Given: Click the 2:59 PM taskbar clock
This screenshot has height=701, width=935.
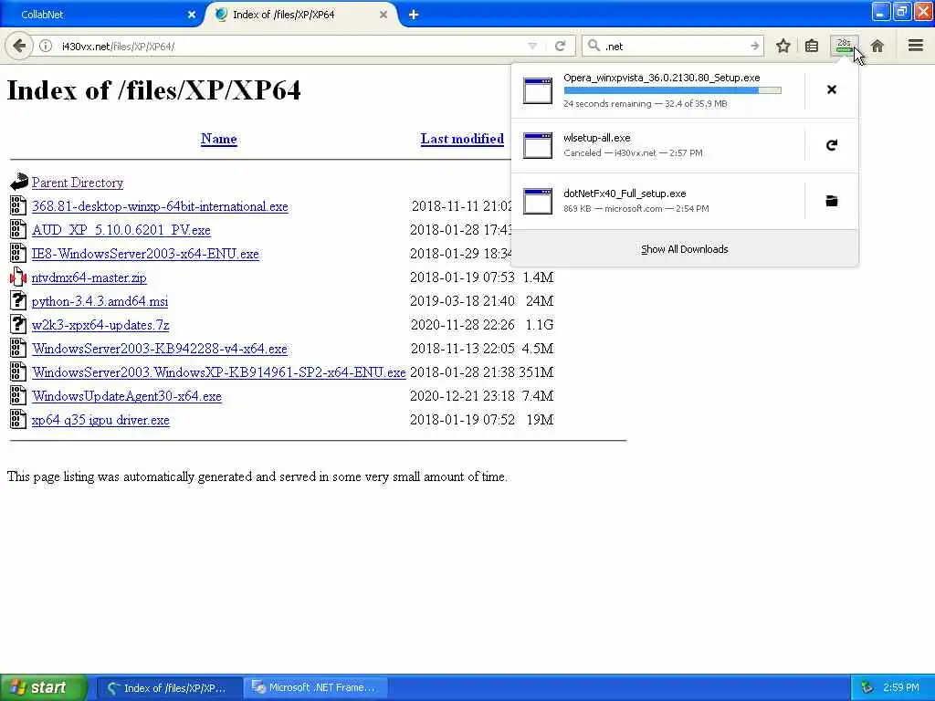Looking at the screenshot, I should point(901,687).
